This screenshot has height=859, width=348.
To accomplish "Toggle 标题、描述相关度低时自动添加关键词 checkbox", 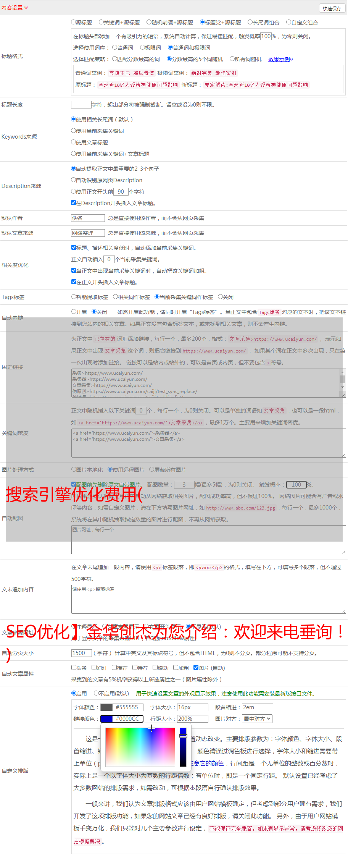I will pyautogui.click(x=74, y=248).
